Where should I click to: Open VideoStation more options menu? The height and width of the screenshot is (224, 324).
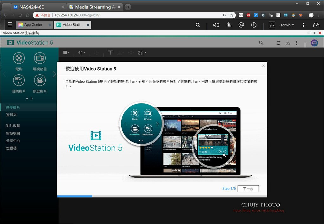pyautogui.click(x=296, y=43)
